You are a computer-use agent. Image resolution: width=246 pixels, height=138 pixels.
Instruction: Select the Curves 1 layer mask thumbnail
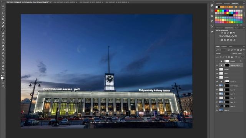[x=227, y=82]
